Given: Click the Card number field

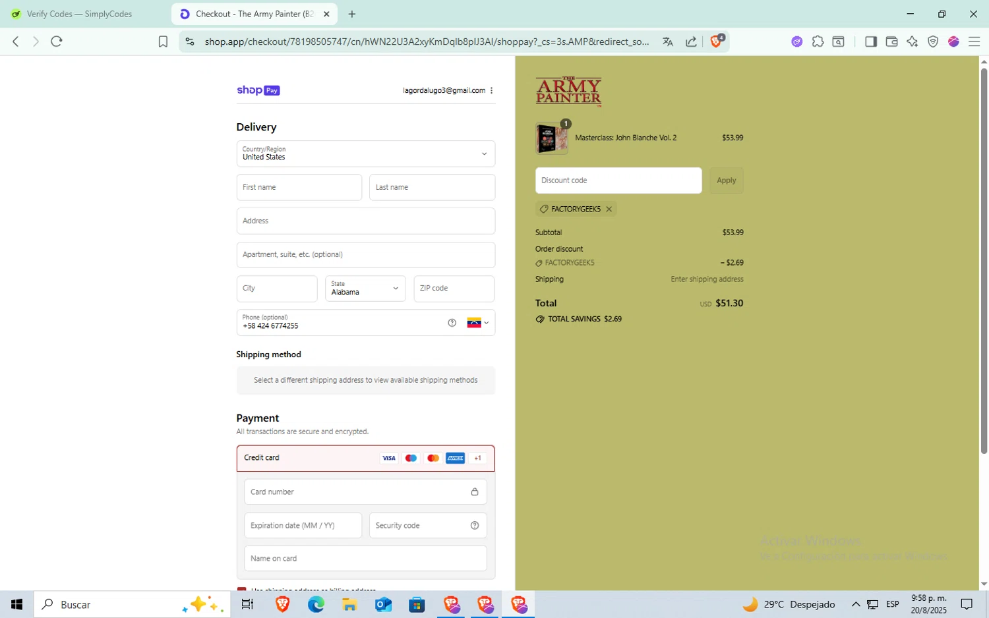Looking at the screenshot, I should point(365,492).
